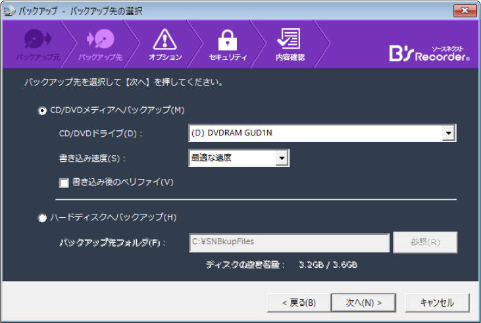Enable 書き込み後のベリファイ checkbox
This screenshot has width=481, height=323.
pyautogui.click(x=64, y=182)
